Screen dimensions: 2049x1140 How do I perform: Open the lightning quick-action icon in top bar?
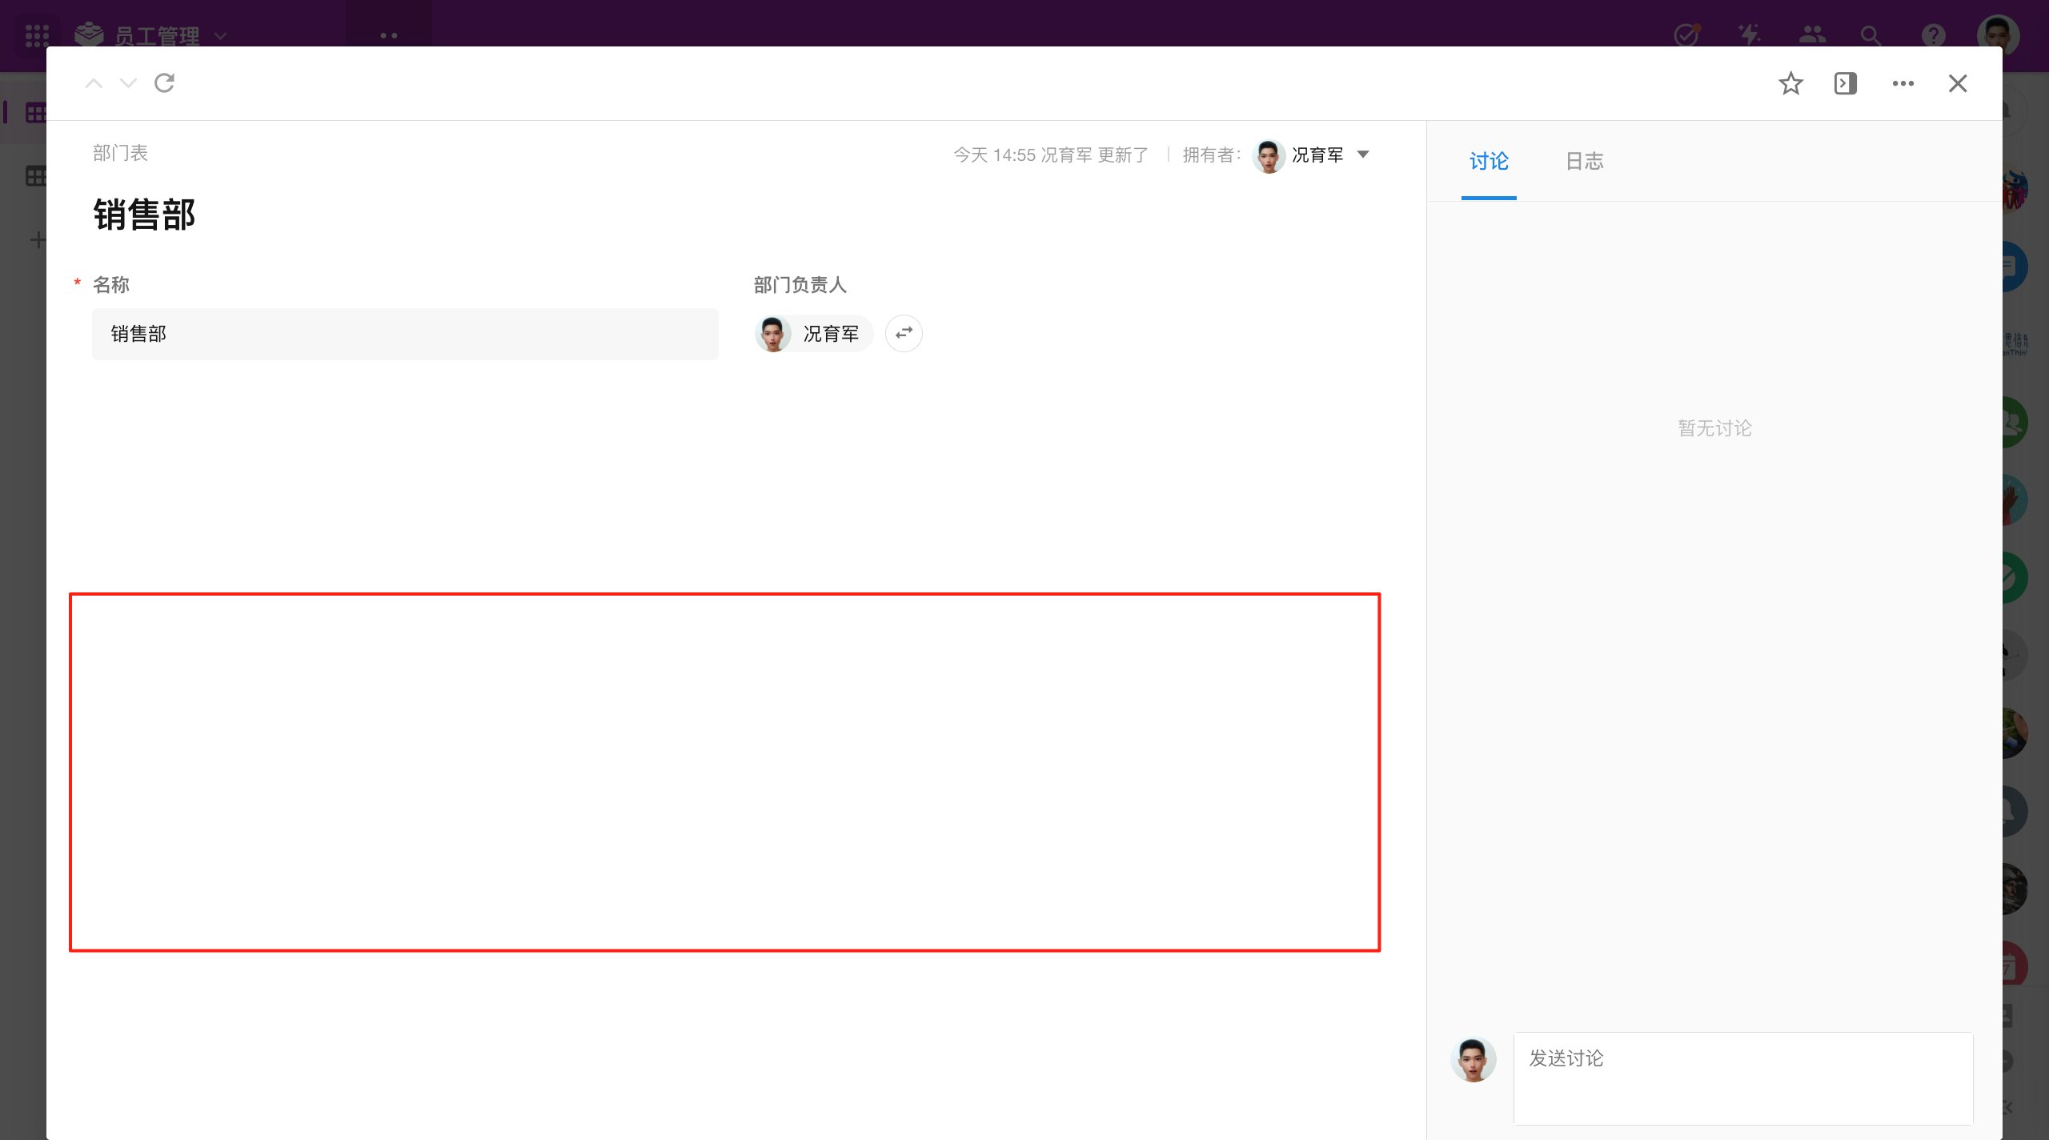pos(1750,35)
